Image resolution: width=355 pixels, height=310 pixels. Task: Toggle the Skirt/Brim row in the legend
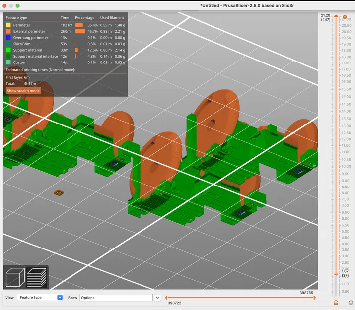[x=66, y=44]
